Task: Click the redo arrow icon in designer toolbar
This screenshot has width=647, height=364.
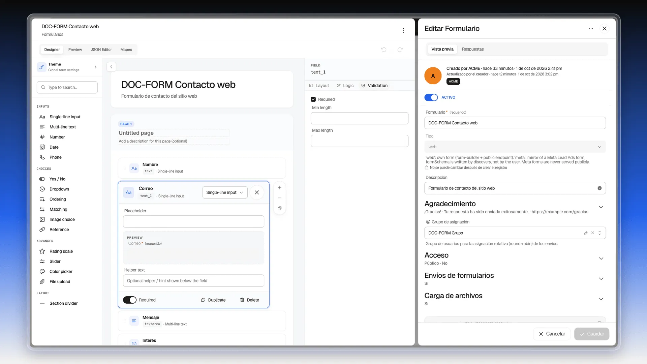Action: coord(400,50)
